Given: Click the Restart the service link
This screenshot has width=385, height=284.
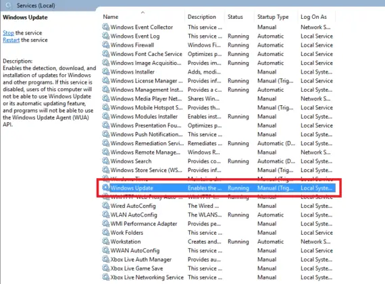Looking at the screenshot, I should point(11,40).
